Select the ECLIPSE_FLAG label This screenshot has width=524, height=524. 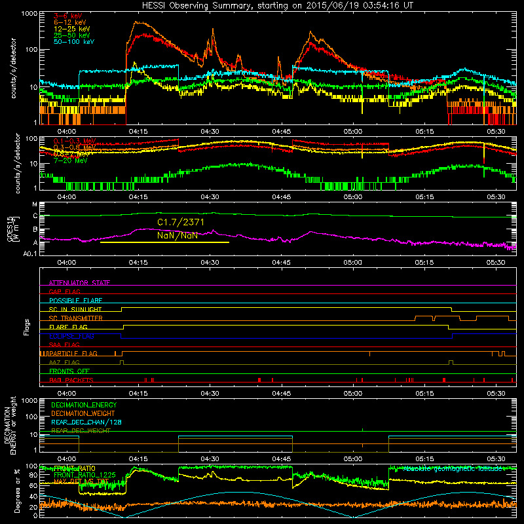click(71, 336)
